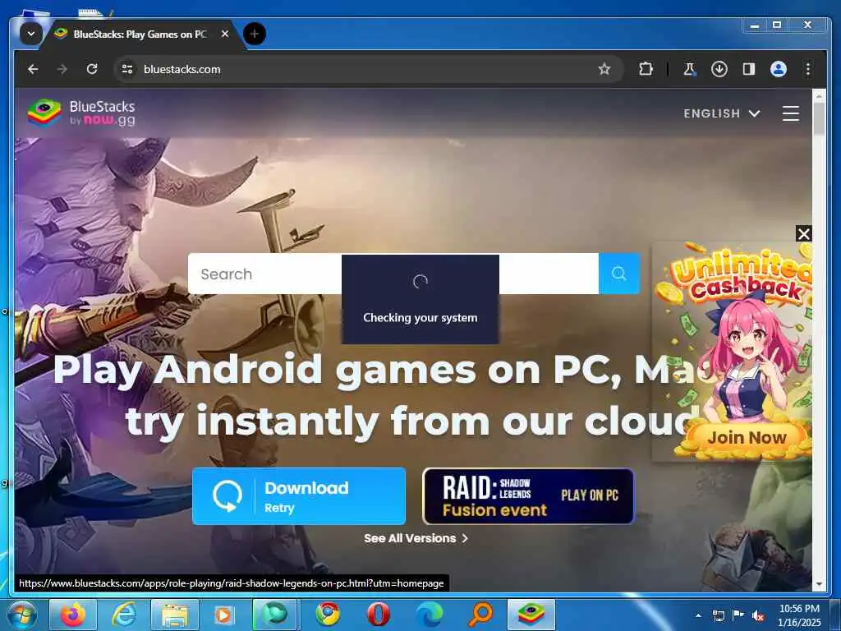Launch Internet Explorer from taskbar
Viewport: 841px width, 631px height.
(x=124, y=615)
